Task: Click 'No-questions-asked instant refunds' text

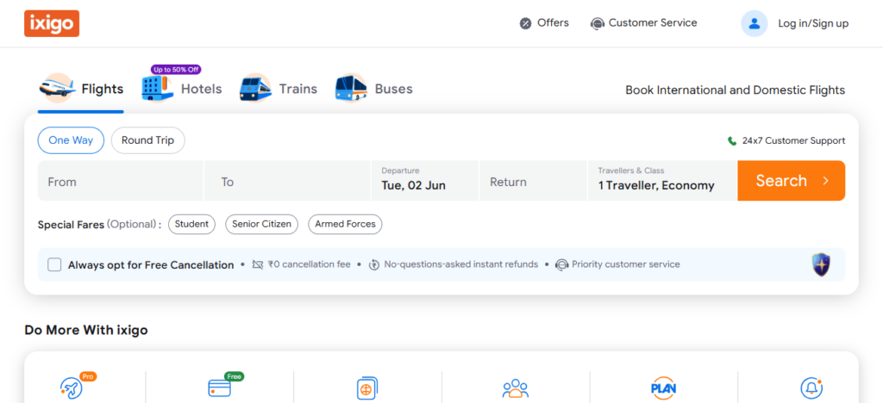Action: 461,264
